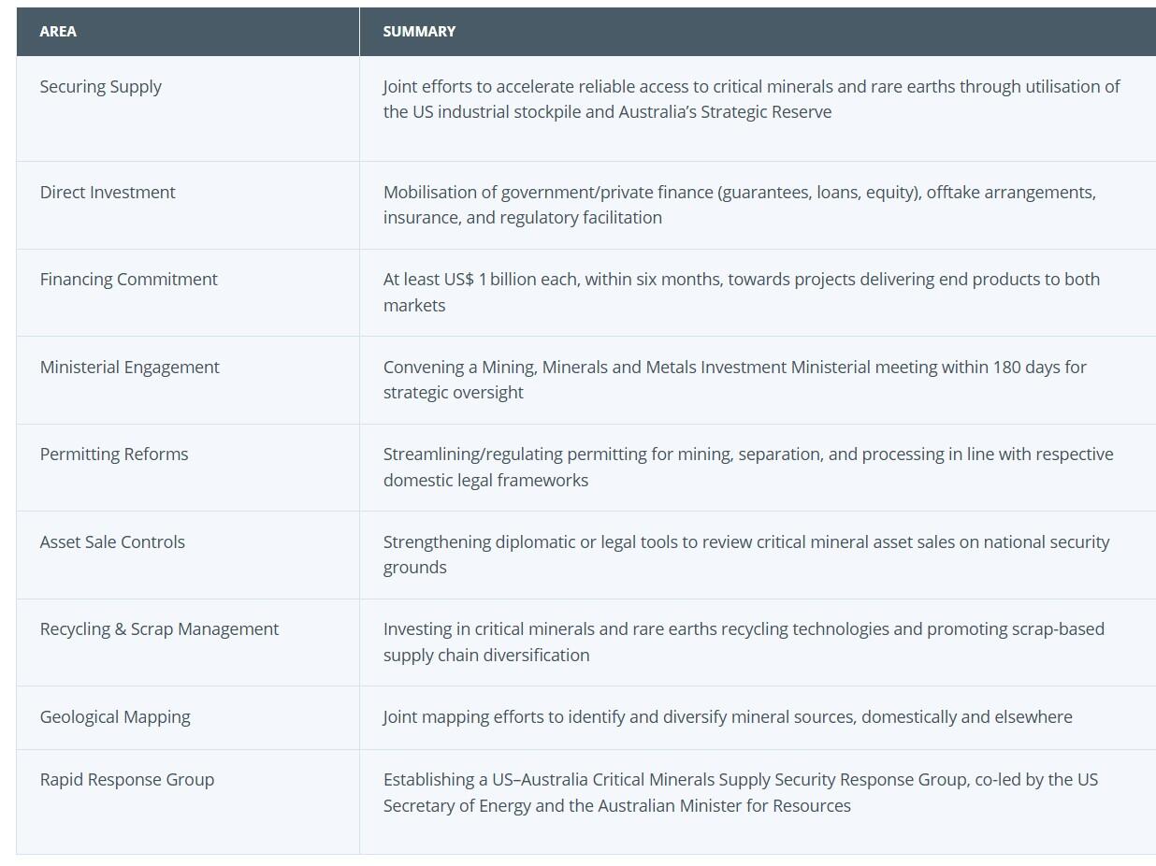Select the Permitting Reforms row label
The width and height of the screenshot is (1156, 866).
[x=114, y=455]
